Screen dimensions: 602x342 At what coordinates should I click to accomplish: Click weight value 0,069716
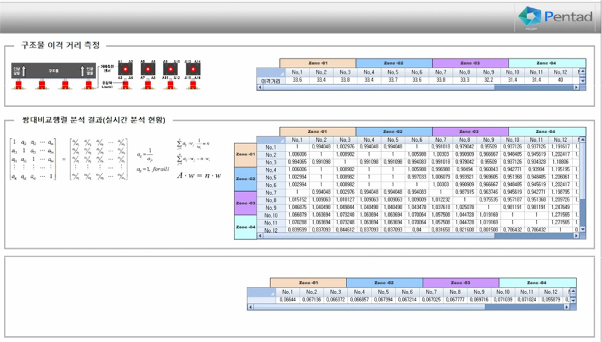(479, 300)
